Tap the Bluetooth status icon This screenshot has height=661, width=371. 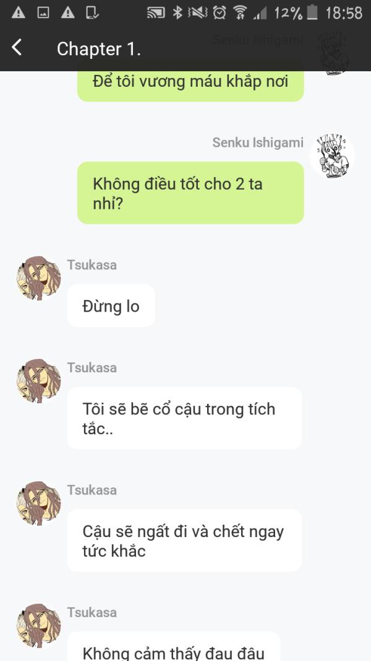(x=177, y=12)
